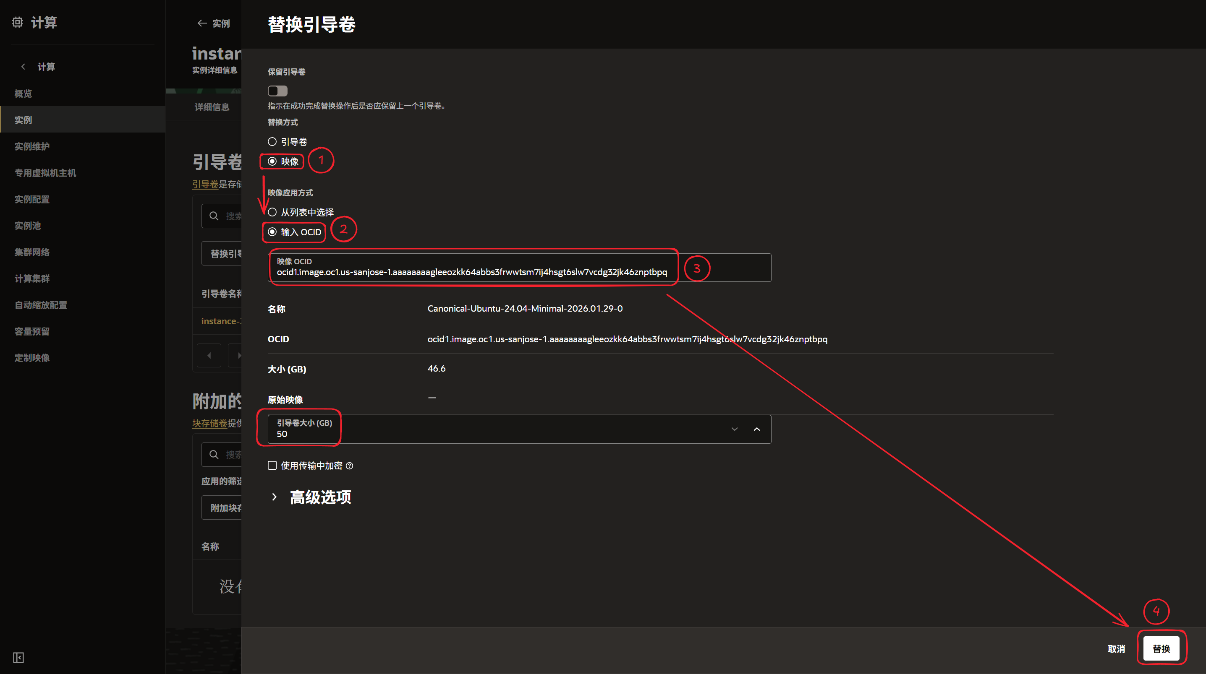Select the 输入 OCID radio option
1206x674 pixels.
(x=272, y=232)
